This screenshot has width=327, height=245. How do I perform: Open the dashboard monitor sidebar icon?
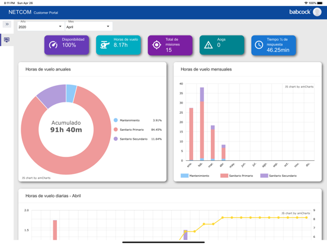[7, 40]
